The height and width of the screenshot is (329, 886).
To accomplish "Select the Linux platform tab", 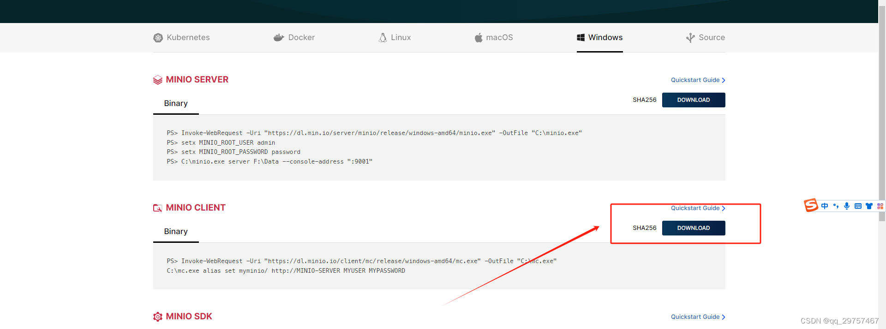I will point(395,37).
